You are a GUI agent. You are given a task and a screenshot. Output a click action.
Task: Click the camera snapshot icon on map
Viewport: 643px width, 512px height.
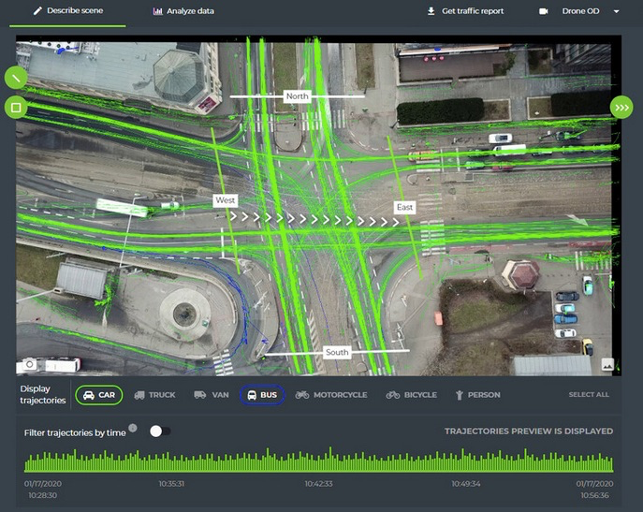click(30, 364)
